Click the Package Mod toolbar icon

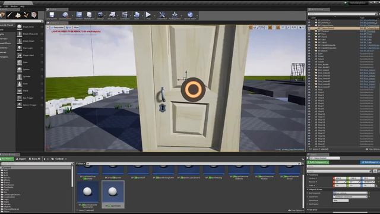(175, 15)
